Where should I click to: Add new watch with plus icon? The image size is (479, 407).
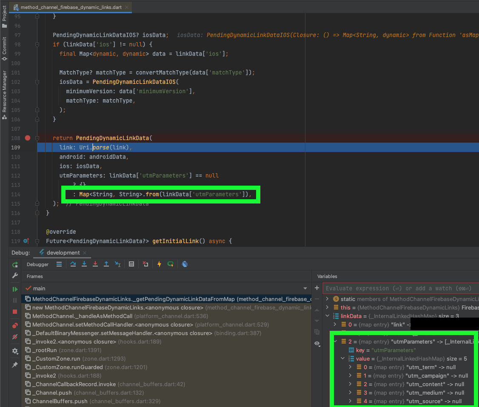tap(317, 288)
